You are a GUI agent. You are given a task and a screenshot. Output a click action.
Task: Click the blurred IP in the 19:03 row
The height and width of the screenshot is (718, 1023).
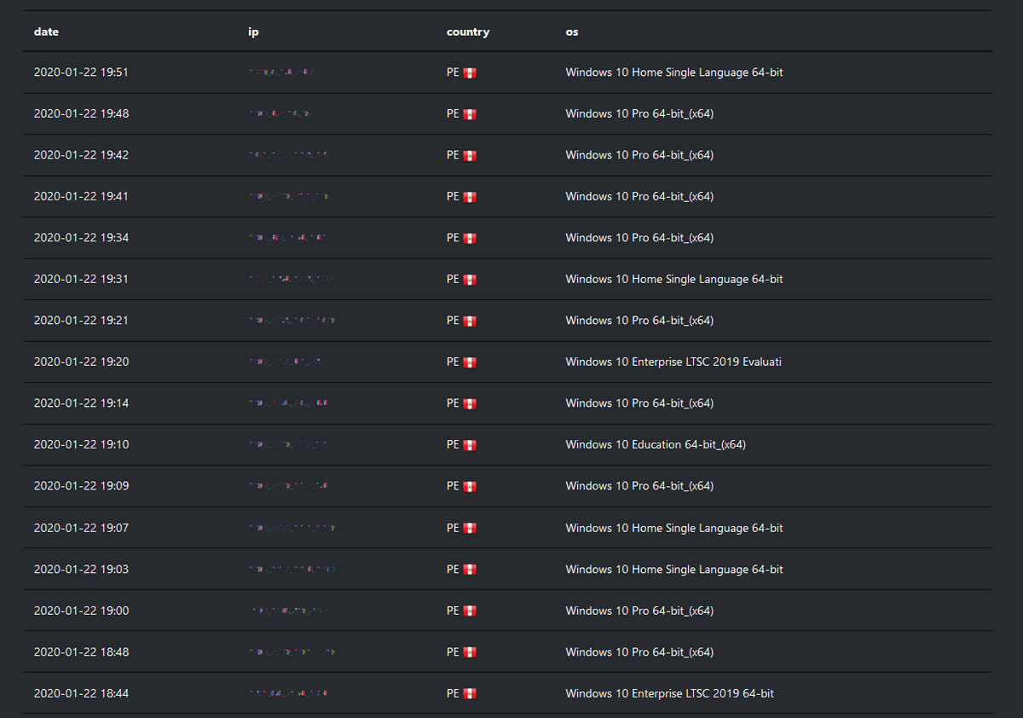coord(292,569)
